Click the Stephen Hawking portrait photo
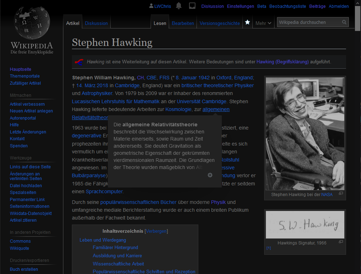Screen dimensions: 361x274 [305, 134]
